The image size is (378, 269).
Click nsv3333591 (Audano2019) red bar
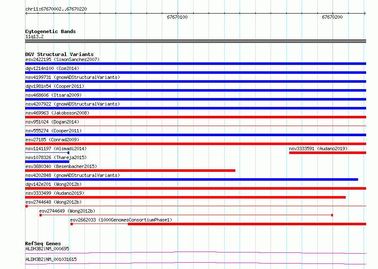(x=327, y=153)
